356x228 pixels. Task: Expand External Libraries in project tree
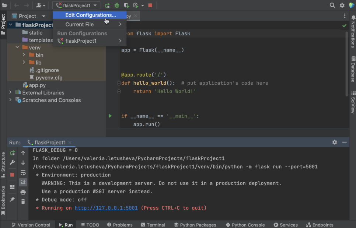(x=10, y=92)
